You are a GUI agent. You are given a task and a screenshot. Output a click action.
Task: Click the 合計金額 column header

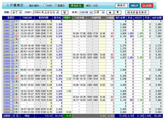(x=157, y=18)
